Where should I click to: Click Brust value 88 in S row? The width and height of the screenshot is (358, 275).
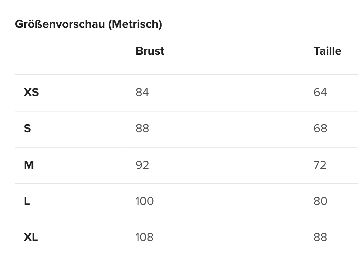(x=142, y=129)
